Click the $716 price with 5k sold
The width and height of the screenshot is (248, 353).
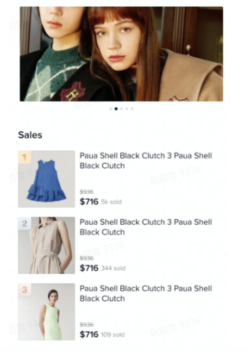(89, 201)
